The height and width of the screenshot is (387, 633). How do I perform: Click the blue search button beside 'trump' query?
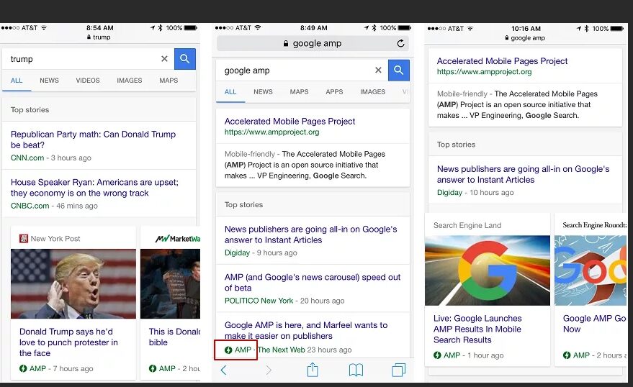click(x=184, y=59)
